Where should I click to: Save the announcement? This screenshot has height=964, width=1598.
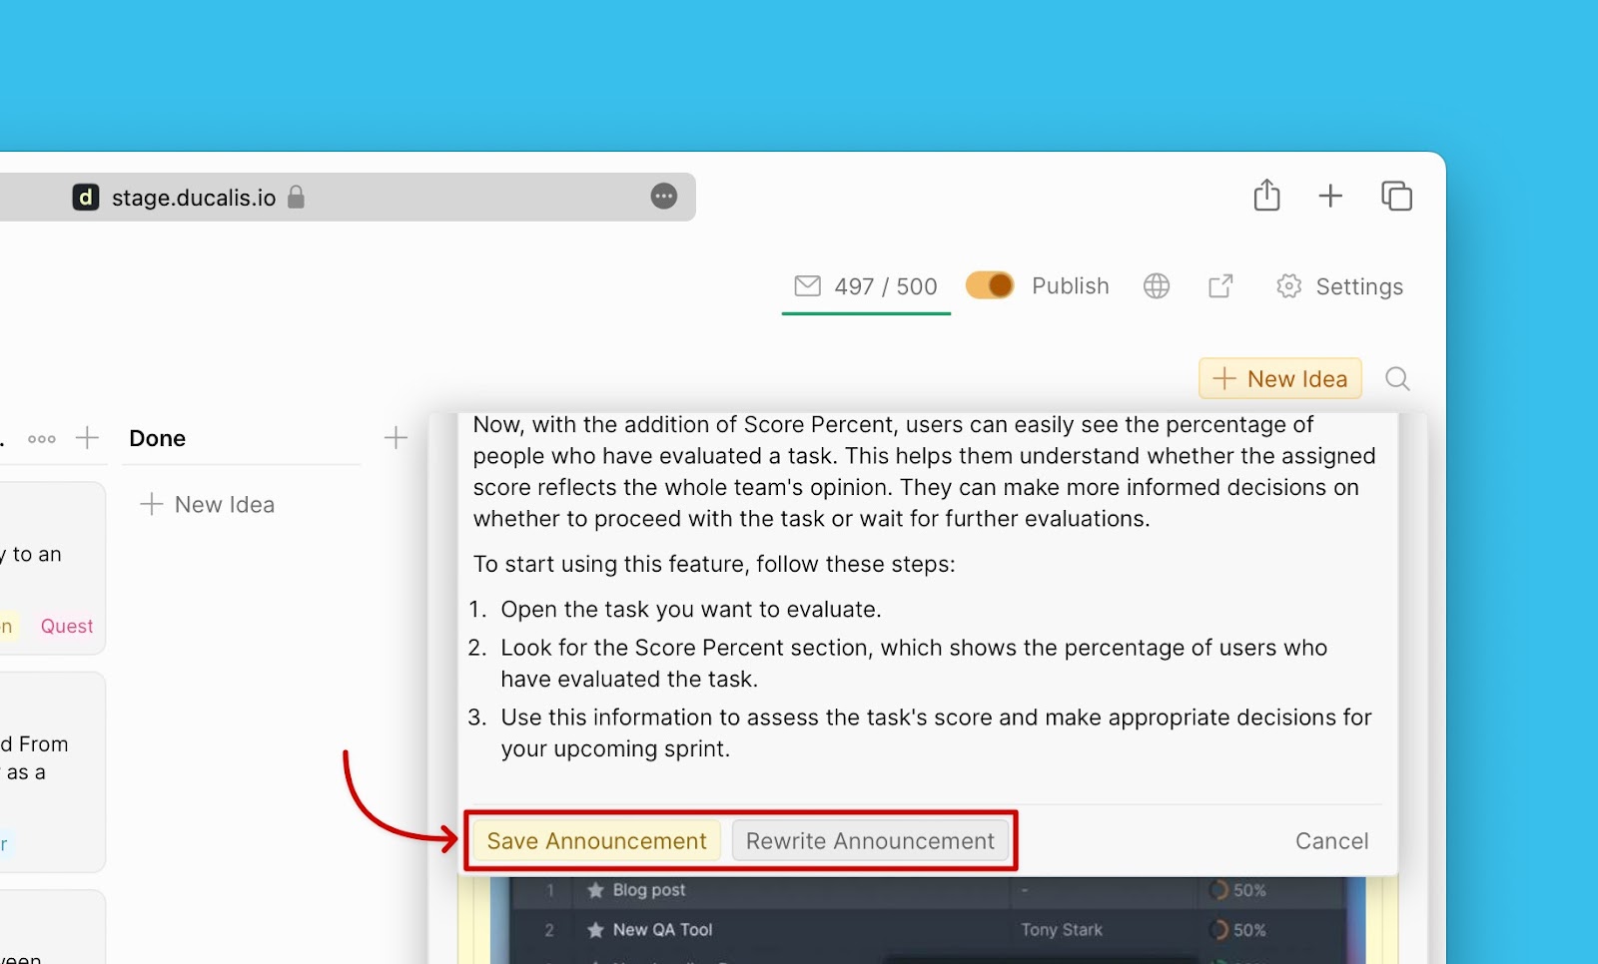click(x=596, y=841)
